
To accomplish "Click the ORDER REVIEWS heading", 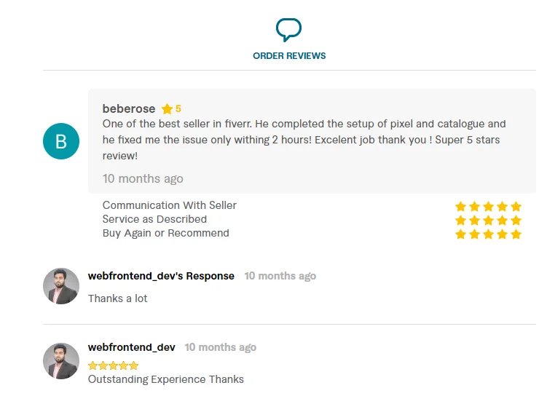I will (289, 56).
